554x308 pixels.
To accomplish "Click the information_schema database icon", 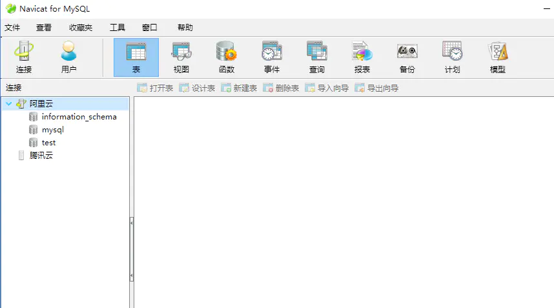I will point(33,117).
